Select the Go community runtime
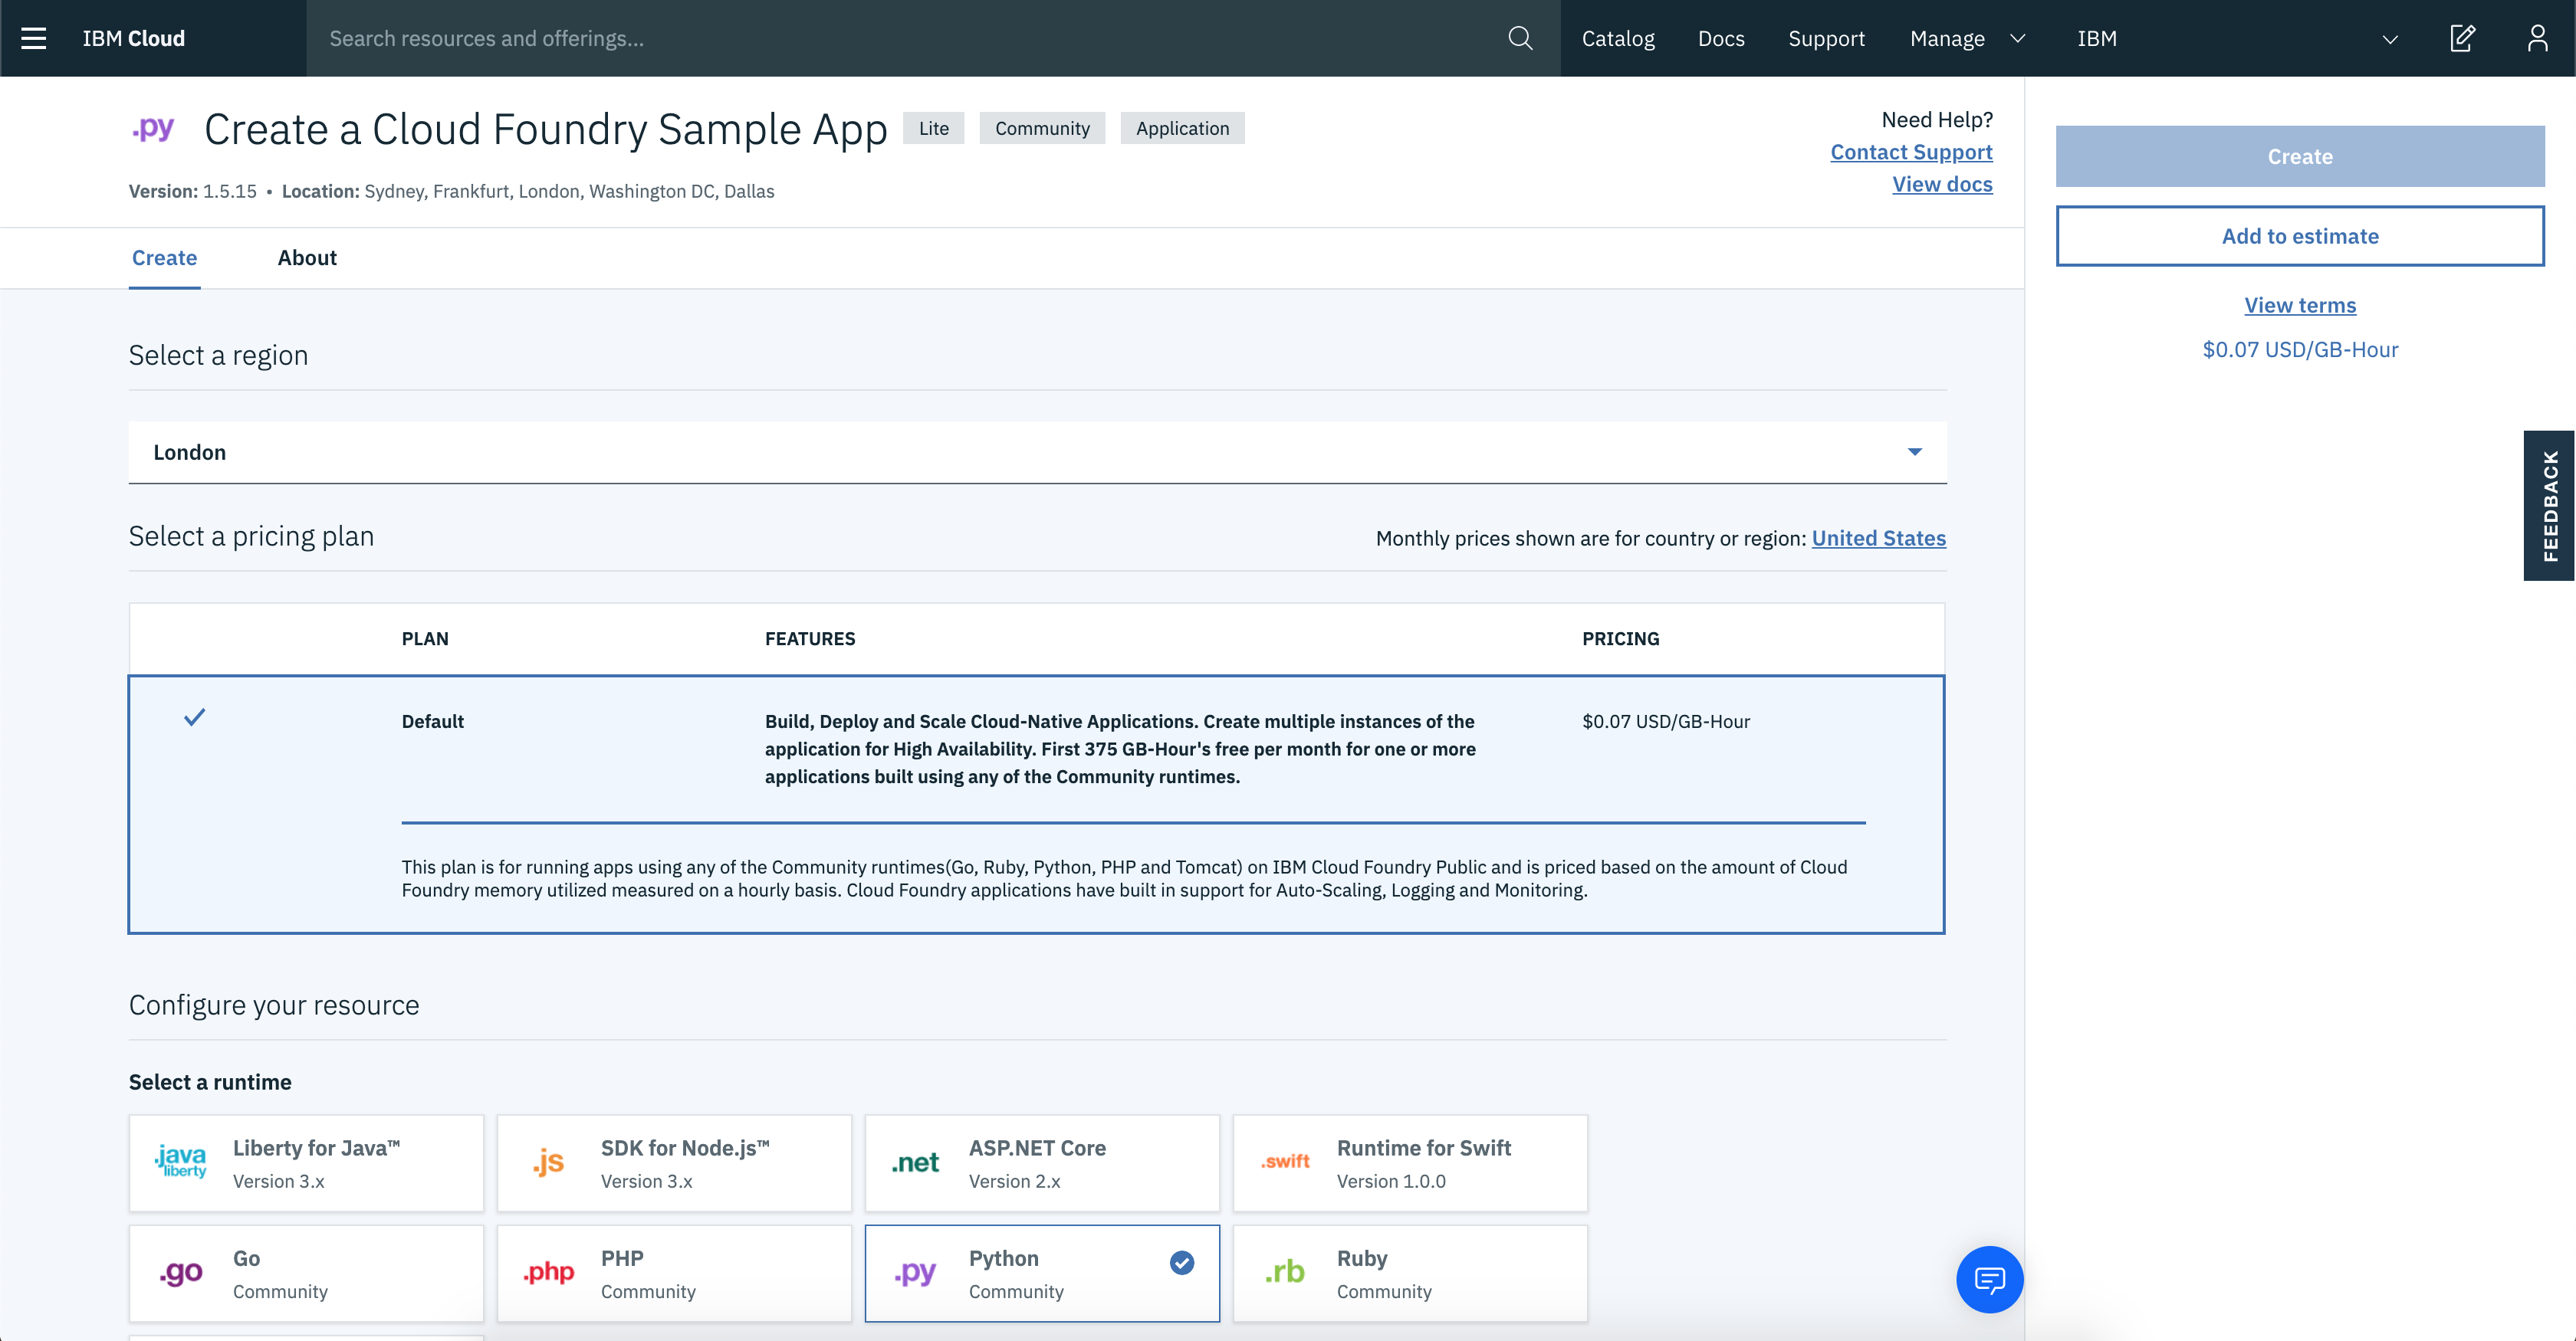 point(305,1273)
